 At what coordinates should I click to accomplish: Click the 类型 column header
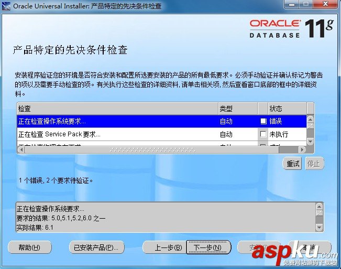(x=238, y=109)
